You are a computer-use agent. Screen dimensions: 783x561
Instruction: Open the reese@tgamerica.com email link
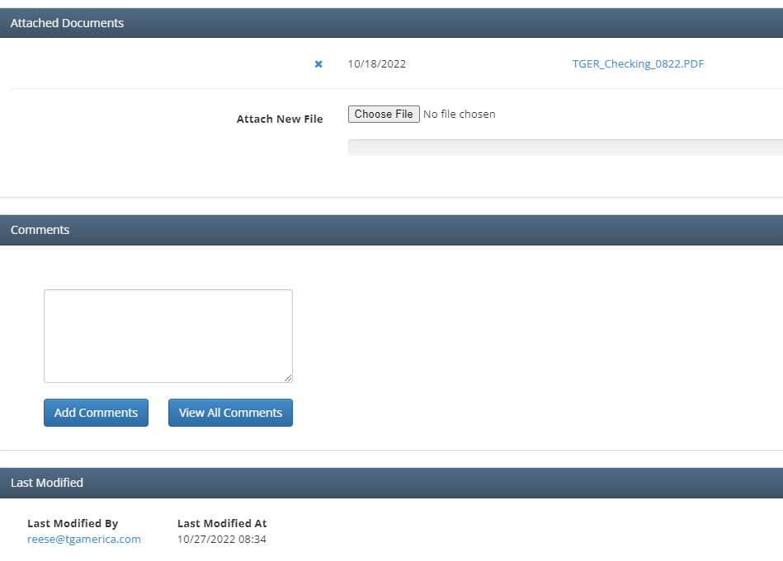84,540
